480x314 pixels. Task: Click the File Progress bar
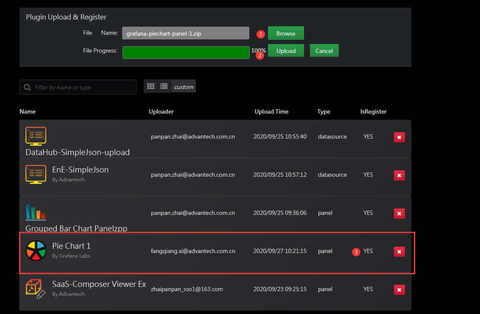point(186,53)
